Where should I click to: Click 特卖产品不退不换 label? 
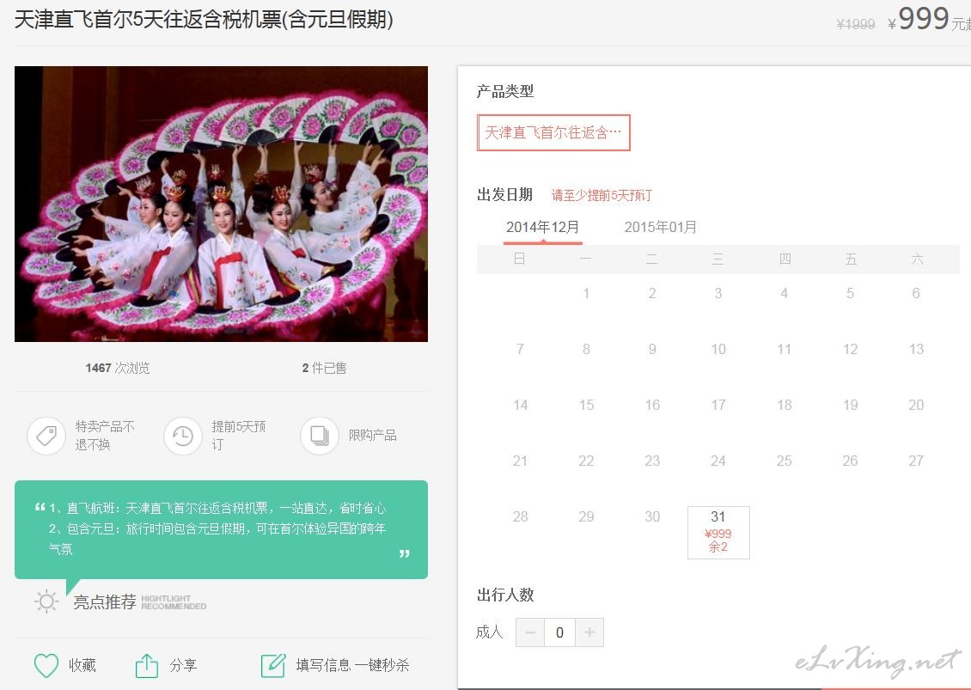(105, 436)
